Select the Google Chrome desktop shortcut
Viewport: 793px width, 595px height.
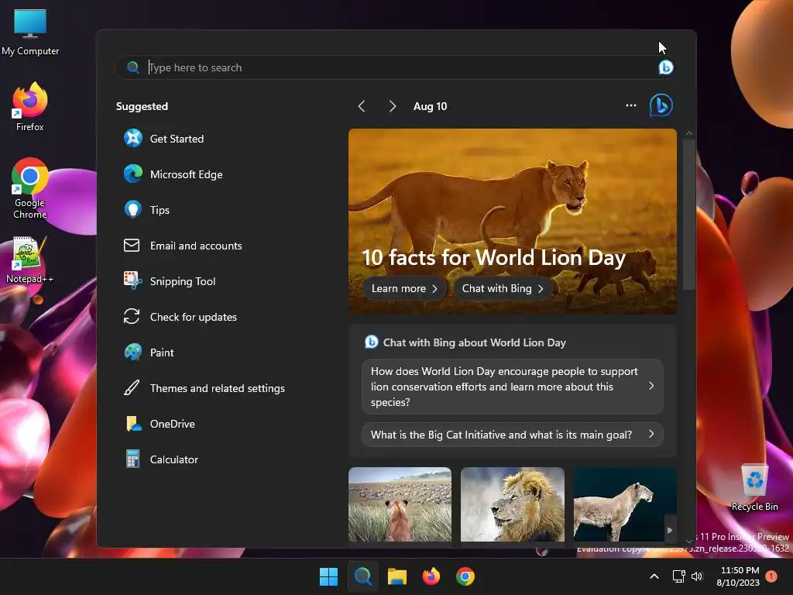[x=30, y=188]
